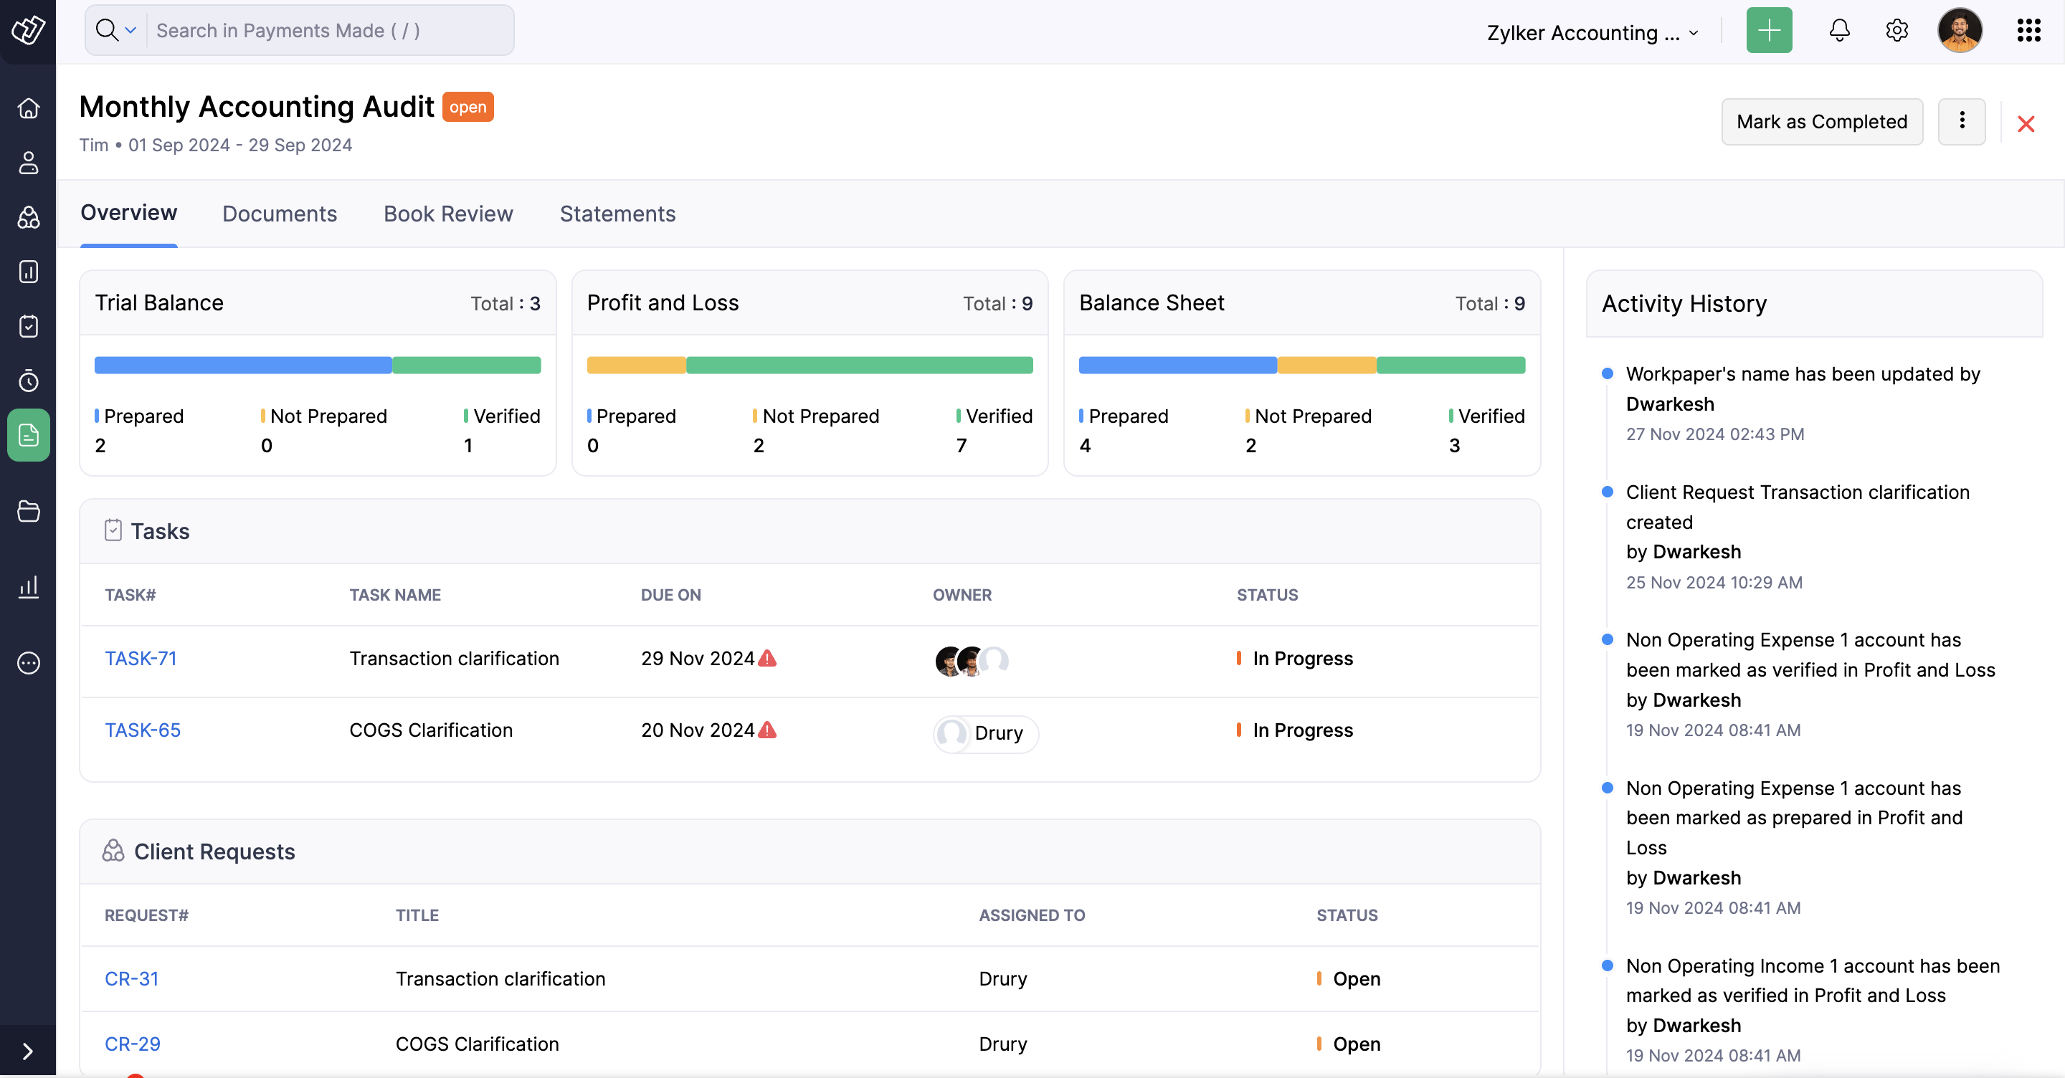Switch to the Book Review tab
Screen dimensions: 2065x1078
coord(447,213)
